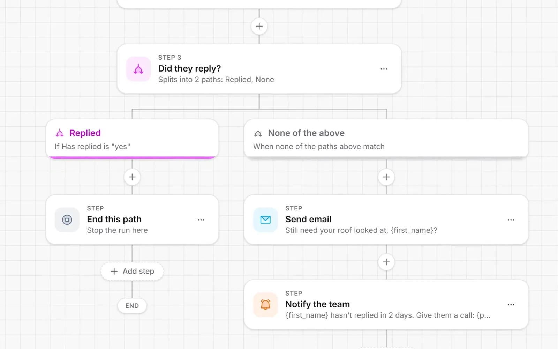Click the stop icon on End this path
Image resolution: width=558 pixels, height=349 pixels.
click(x=67, y=220)
